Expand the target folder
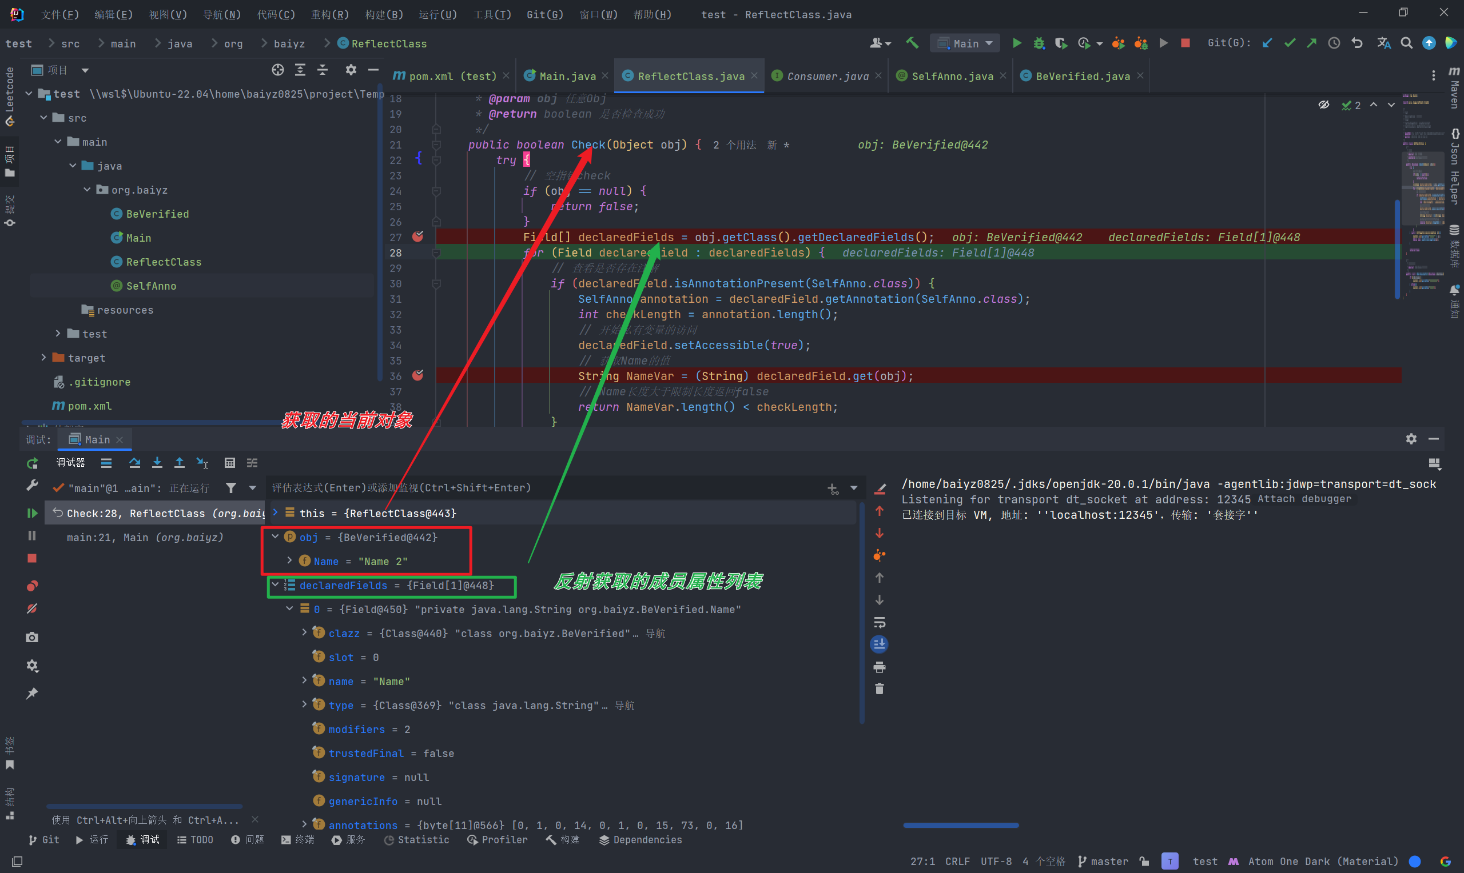The image size is (1464, 873). tap(43, 357)
